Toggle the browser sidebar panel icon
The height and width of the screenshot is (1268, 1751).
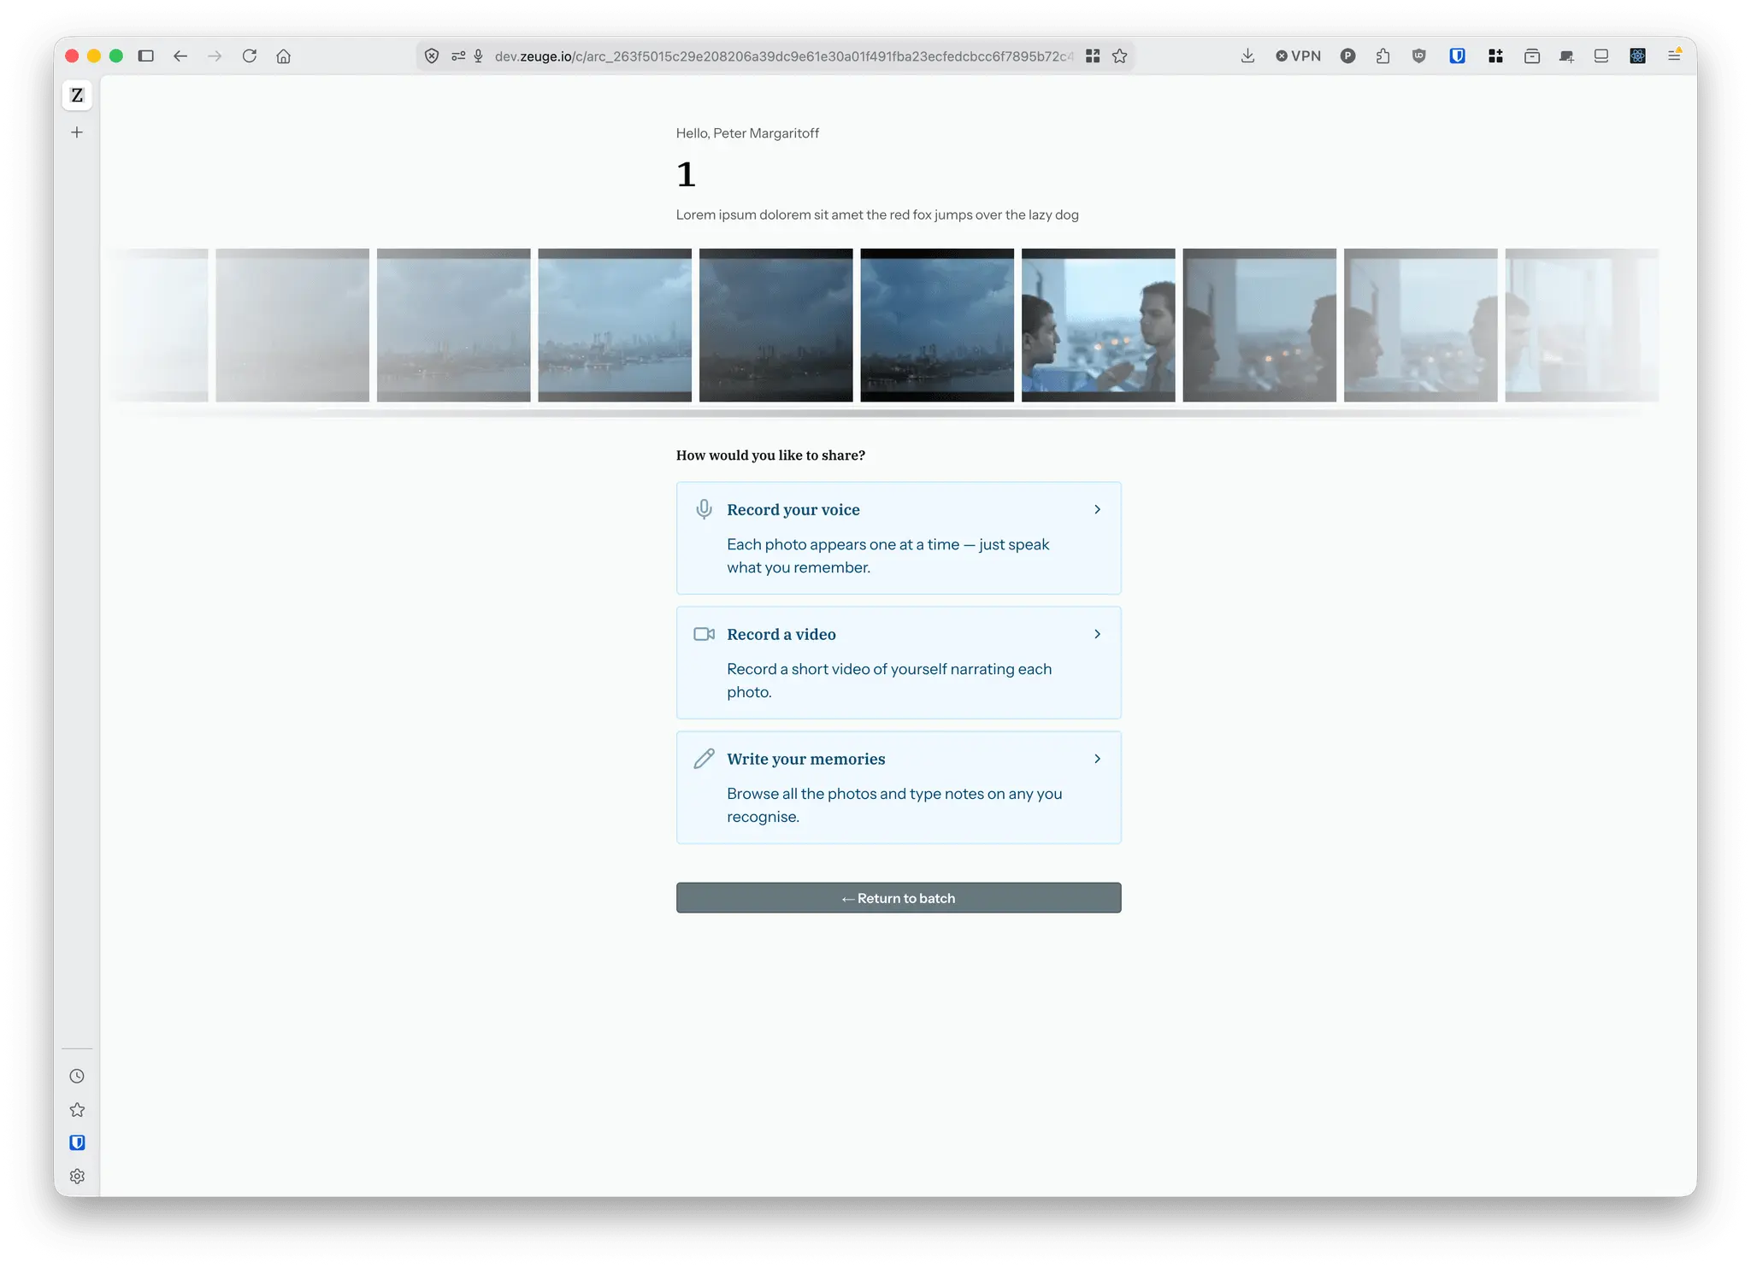[x=146, y=56]
